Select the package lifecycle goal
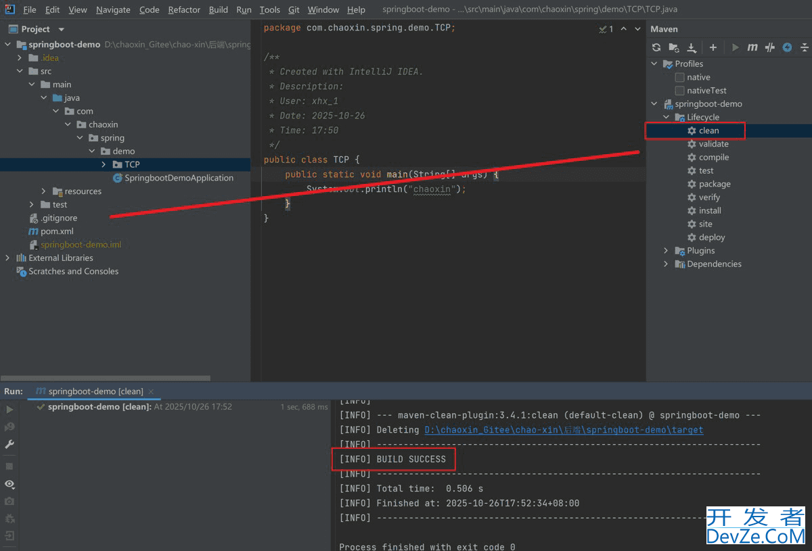812x551 pixels. [715, 184]
